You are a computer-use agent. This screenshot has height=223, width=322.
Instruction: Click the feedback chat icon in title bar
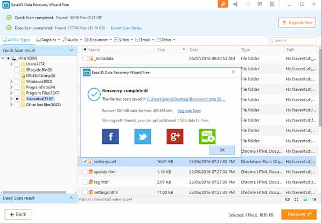point(260,4)
